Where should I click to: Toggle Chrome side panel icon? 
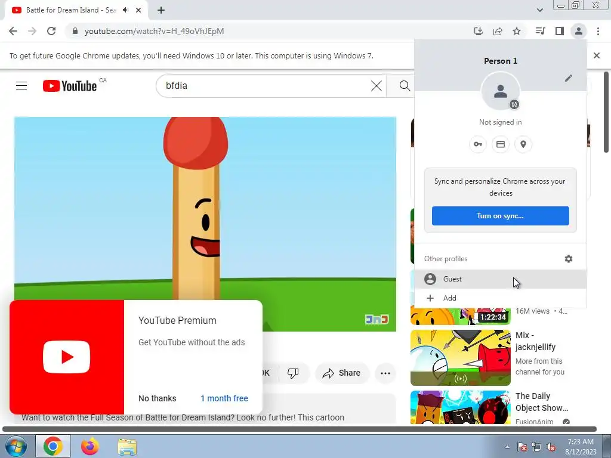(x=560, y=31)
